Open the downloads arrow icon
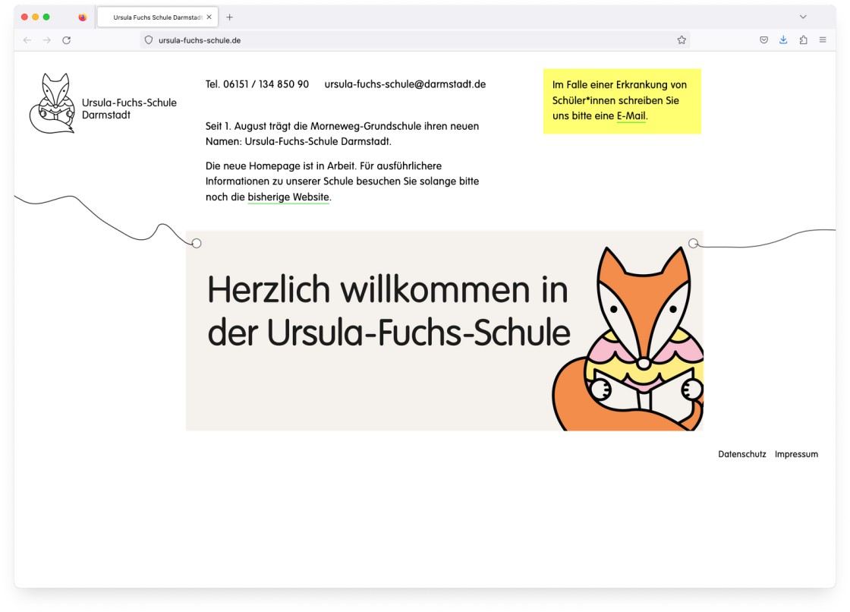Screen dimensions: 850x612 [783, 40]
